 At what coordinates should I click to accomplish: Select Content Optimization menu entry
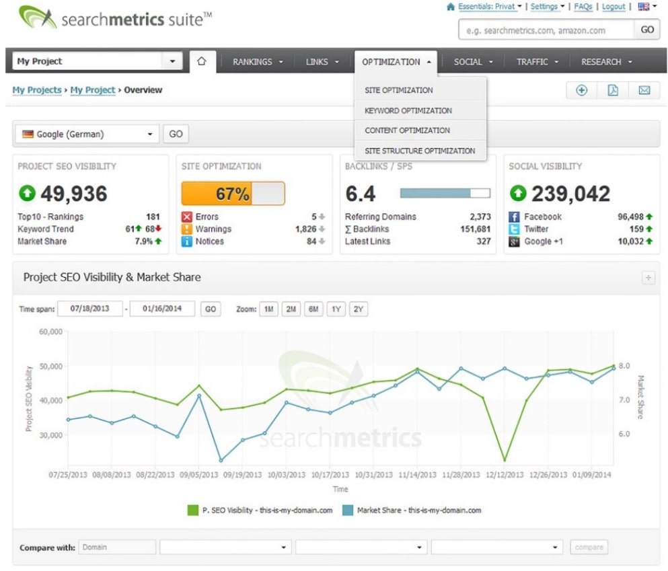pyautogui.click(x=420, y=130)
